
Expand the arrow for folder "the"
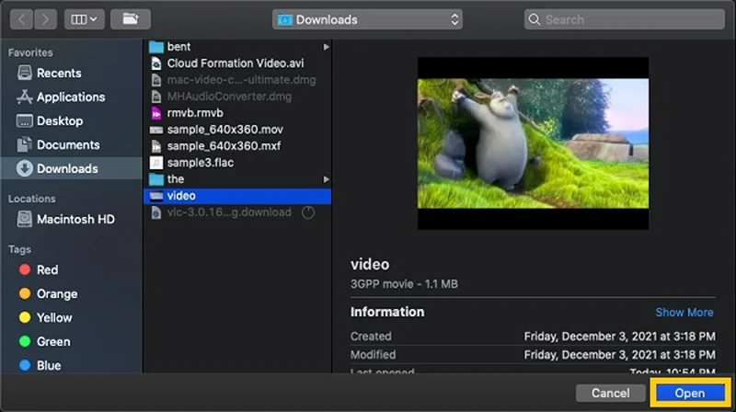(326, 179)
